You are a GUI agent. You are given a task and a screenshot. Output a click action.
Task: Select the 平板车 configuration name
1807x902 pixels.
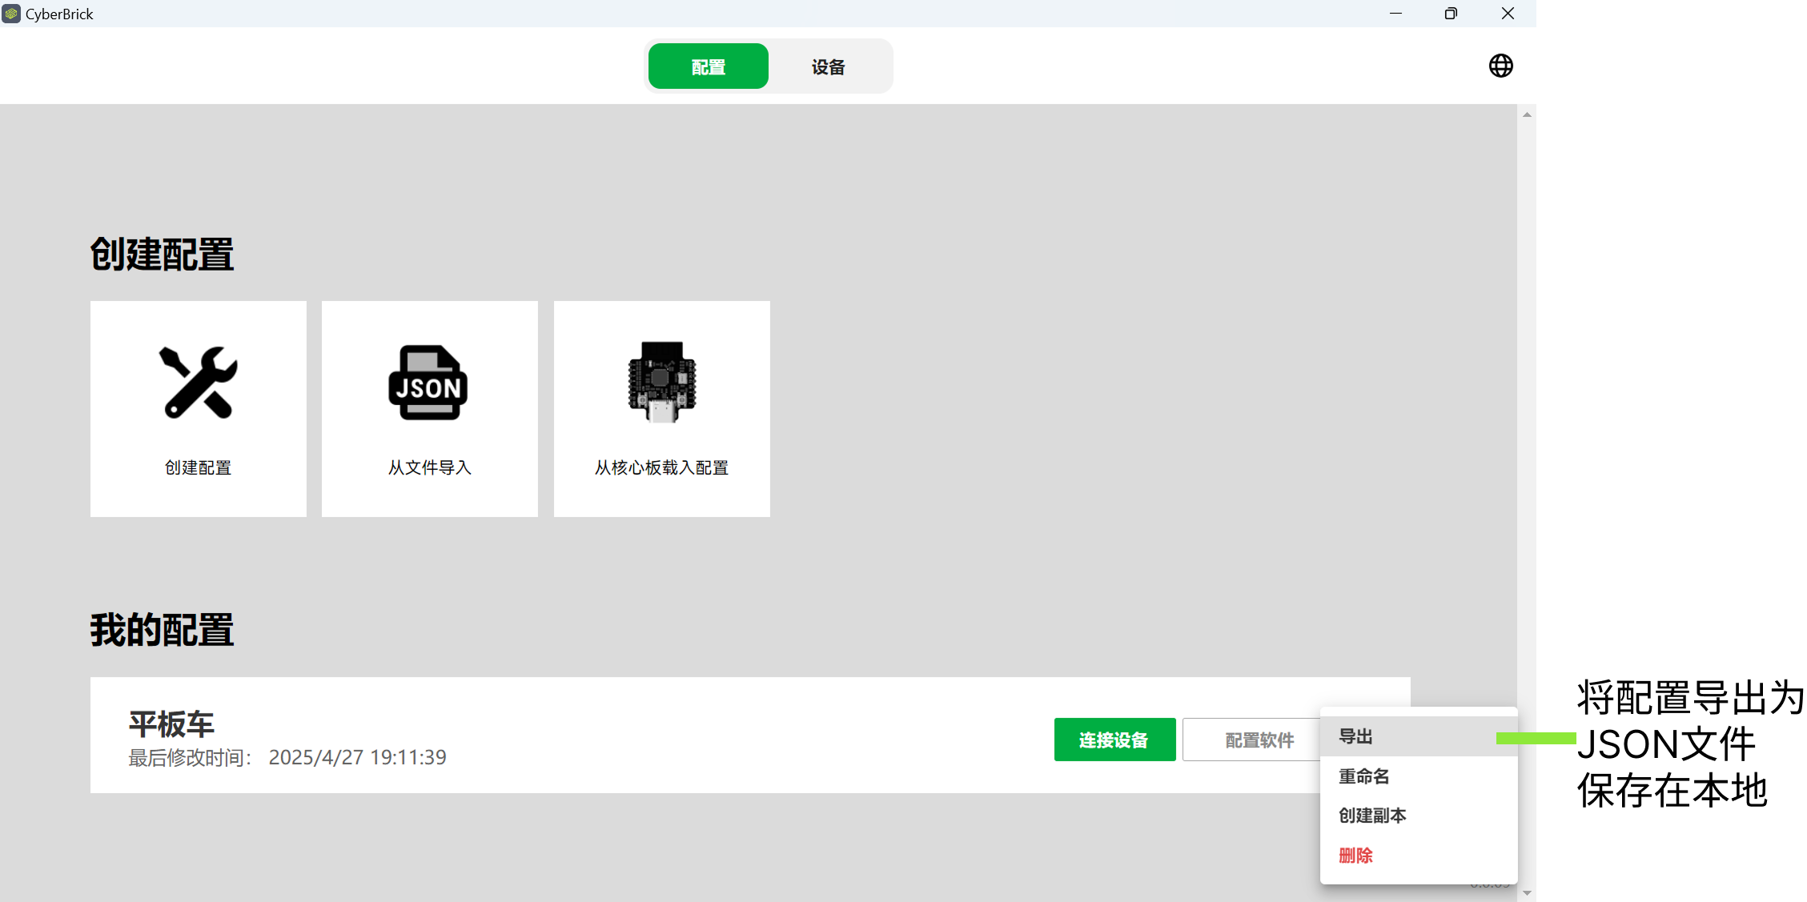click(171, 724)
